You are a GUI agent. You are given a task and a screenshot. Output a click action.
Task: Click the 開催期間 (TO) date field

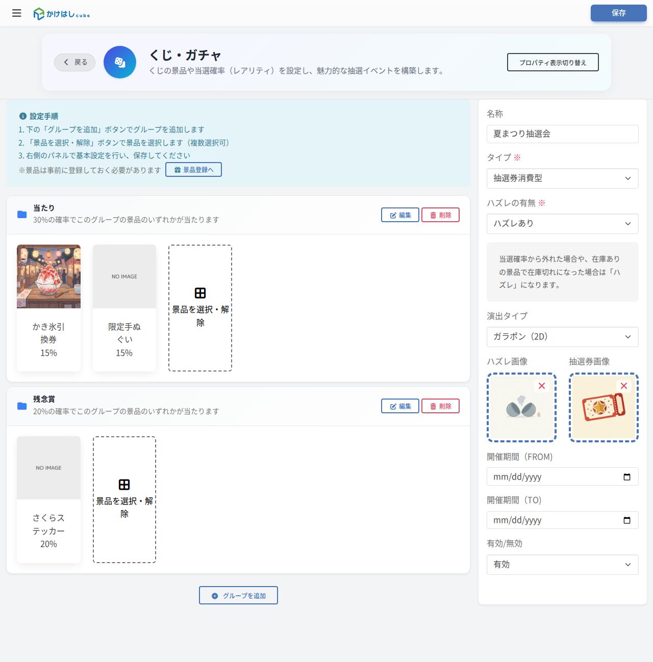[563, 520]
